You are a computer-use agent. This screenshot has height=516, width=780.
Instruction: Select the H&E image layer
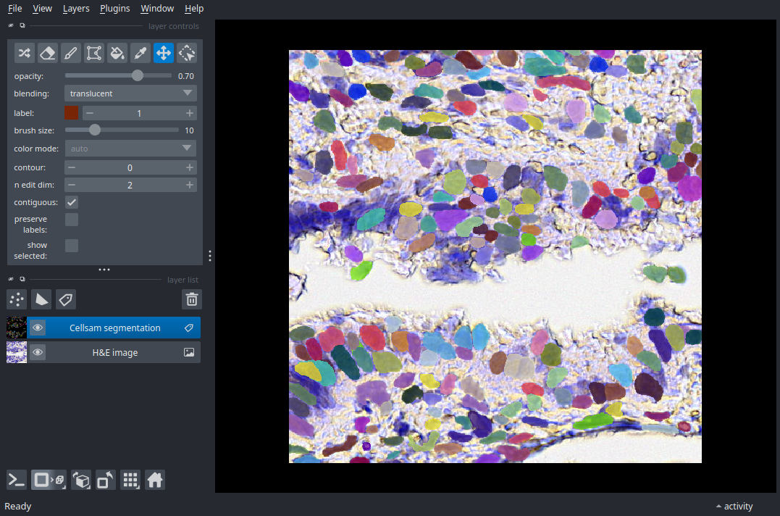(114, 353)
